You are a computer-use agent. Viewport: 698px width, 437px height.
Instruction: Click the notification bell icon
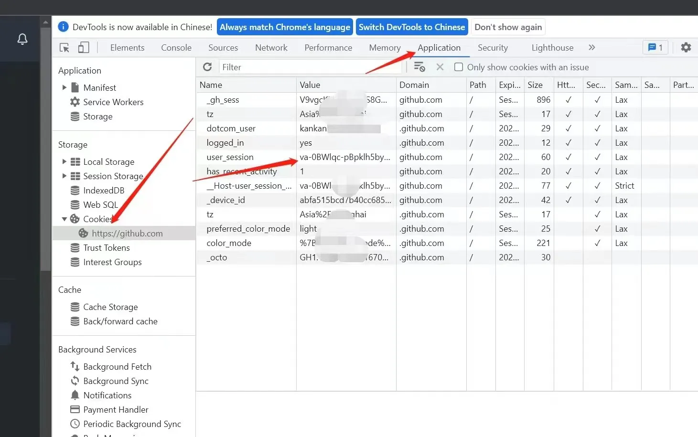[22, 39]
